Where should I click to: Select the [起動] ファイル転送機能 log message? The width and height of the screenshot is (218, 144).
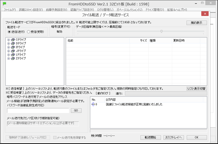point(134,104)
